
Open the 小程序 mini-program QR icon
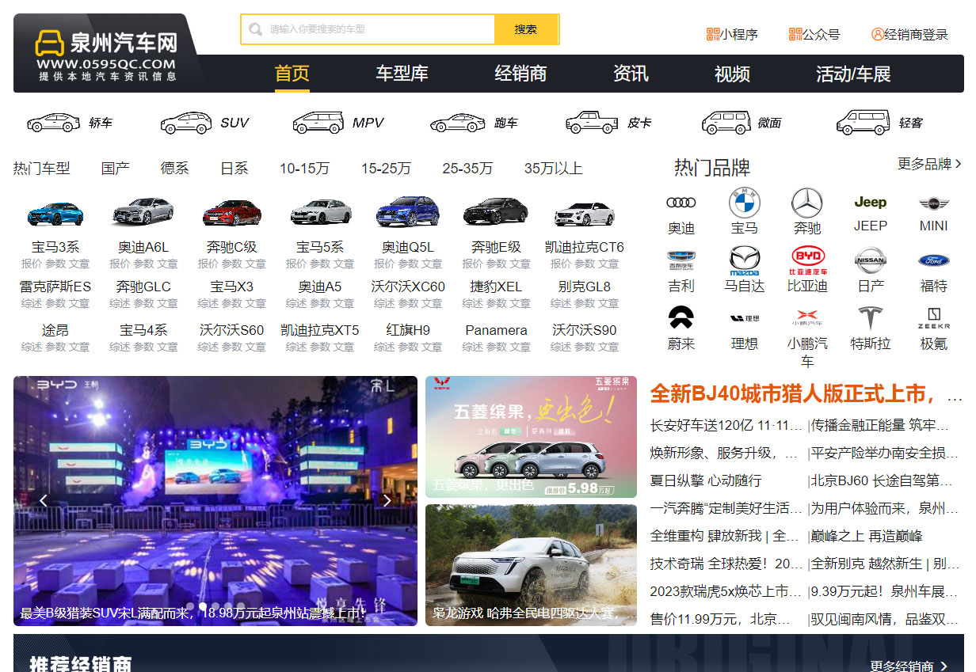[713, 34]
